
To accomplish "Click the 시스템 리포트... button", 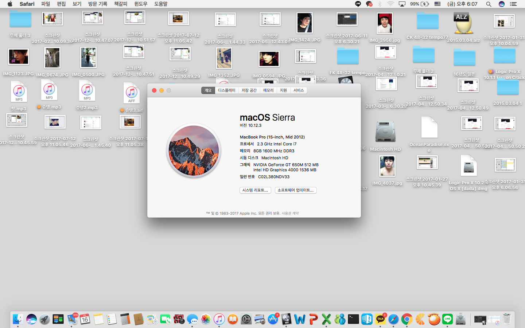I will tap(255, 190).
